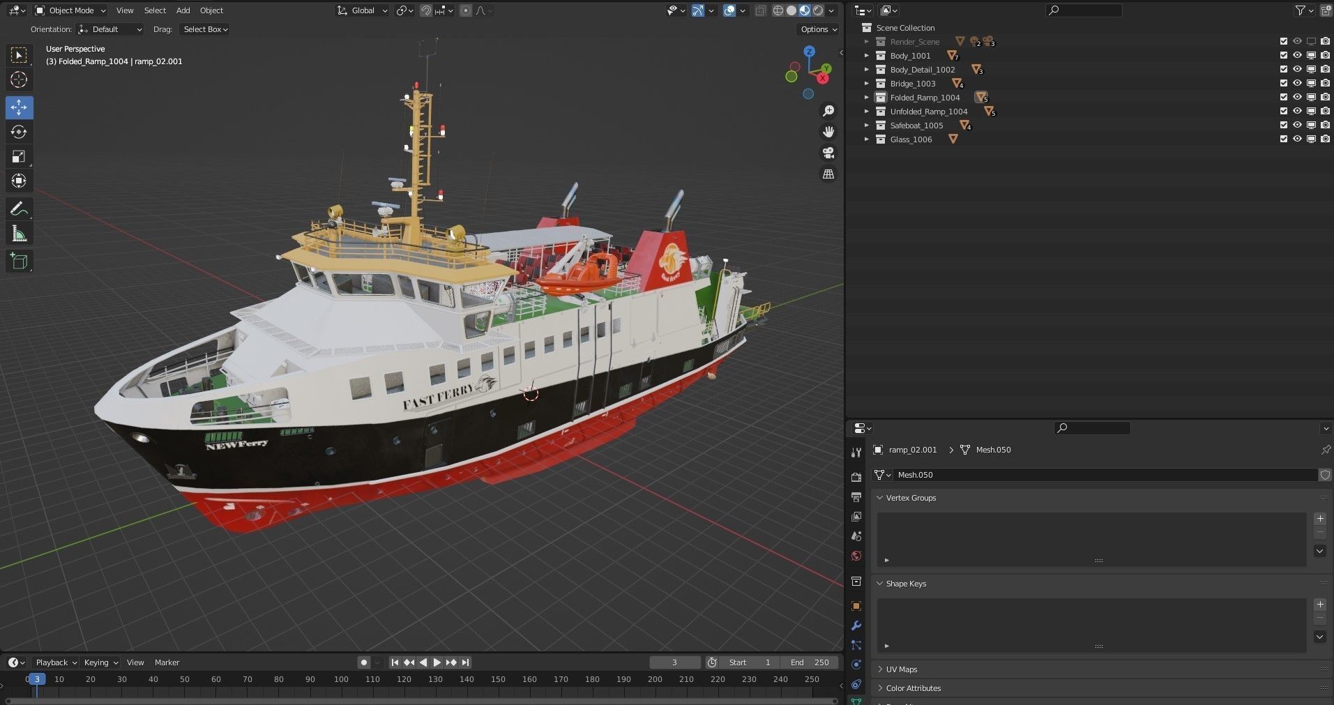Open Drag Select Box dropdown
The image size is (1334, 705).
coord(204,29)
